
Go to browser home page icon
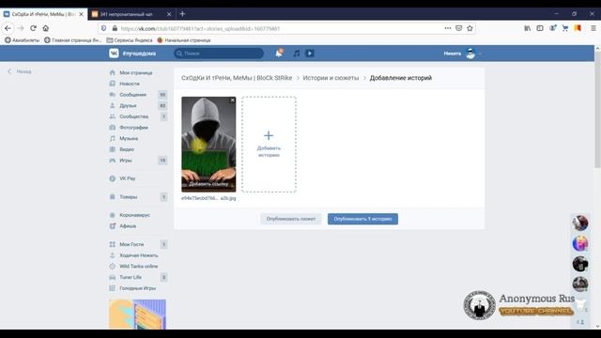pos(46,28)
